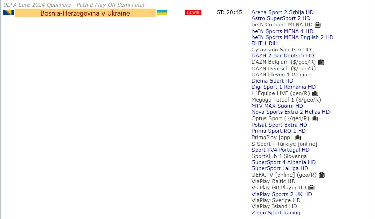This screenshot has height=219, width=375.
Task: Open beIN Sports MENA 4 HD link
Action: 282,31
